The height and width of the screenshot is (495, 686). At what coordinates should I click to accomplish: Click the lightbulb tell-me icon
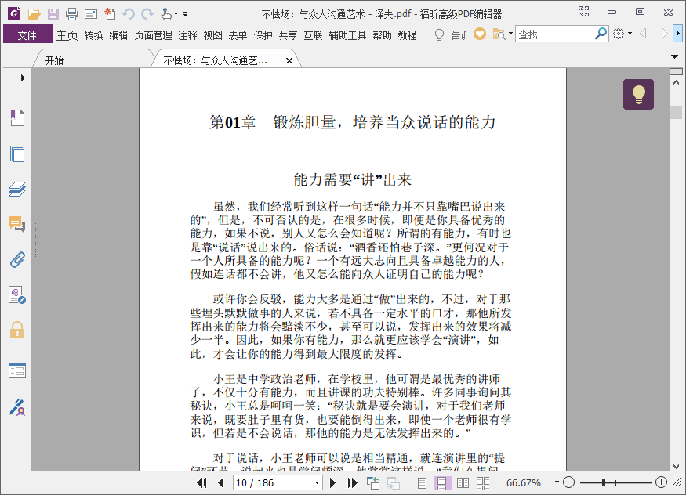click(439, 34)
